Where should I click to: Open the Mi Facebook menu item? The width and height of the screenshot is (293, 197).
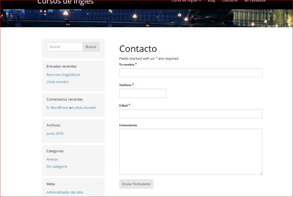255,1
